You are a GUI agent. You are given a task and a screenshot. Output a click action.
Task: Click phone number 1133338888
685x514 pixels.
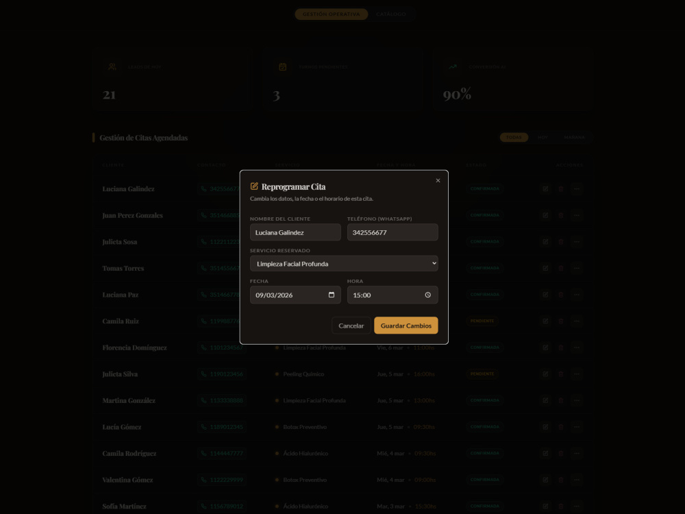tap(222, 400)
